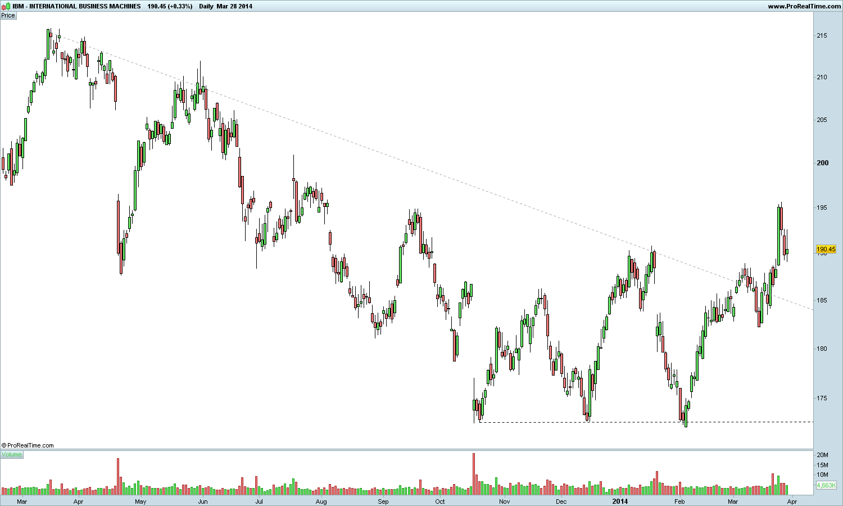Click the 4,663K current volume tag
Viewport: 843px width, 506px height.
pos(826,485)
